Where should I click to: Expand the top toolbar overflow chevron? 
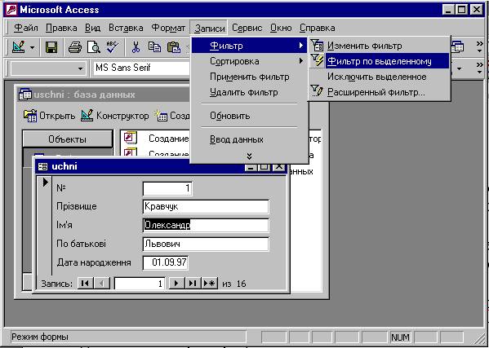click(480, 46)
